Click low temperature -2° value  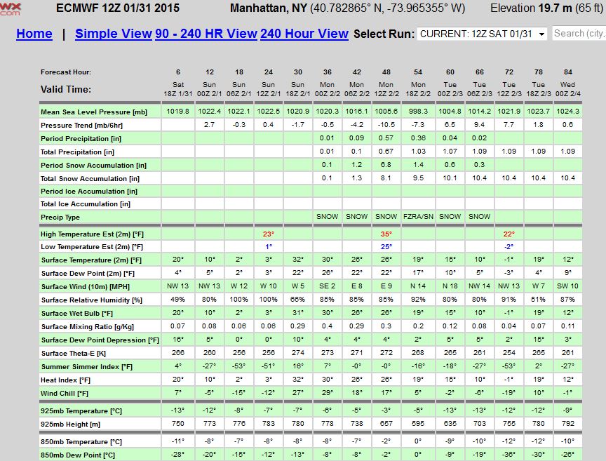509,247
